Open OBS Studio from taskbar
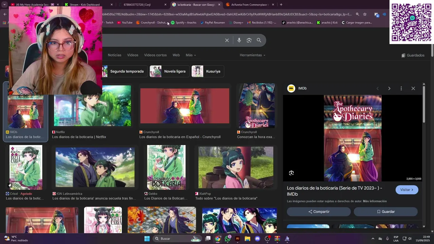The image size is (434, 244). [x=268, y=239]
